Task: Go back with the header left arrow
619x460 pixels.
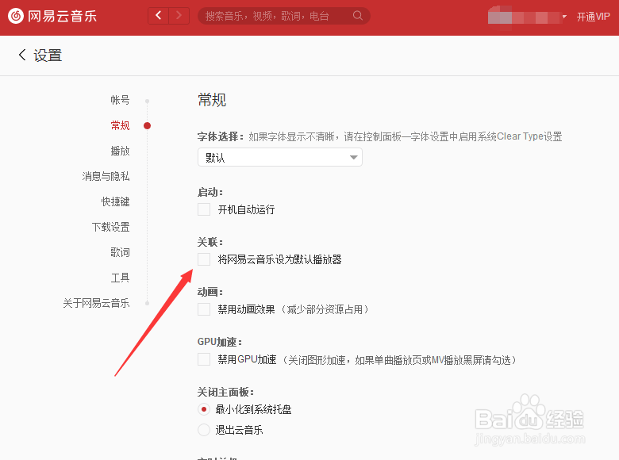Action: pyautogui.click(x=158, y=16)
